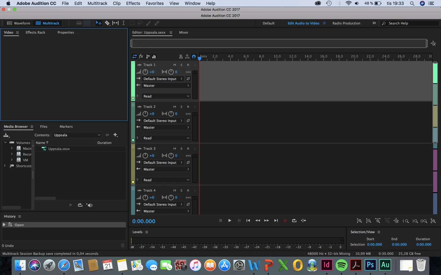This screenshot has width=441, height=275.
Task: Mute Track 4 with M button
Action: (175, 190)
